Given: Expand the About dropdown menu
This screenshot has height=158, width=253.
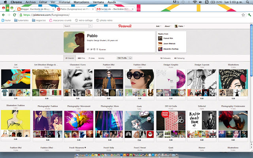Looking at the screenshot, I should (x=168, y=26).
